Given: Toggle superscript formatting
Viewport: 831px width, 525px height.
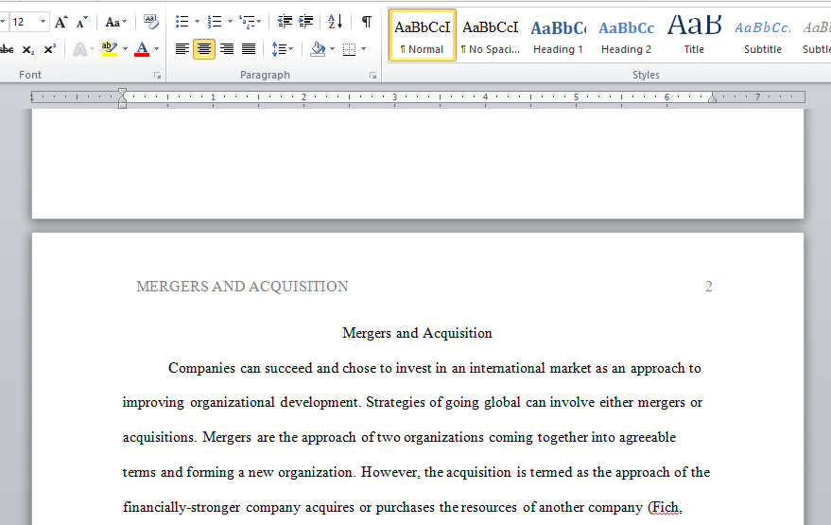Looking at the screenshot, I should coord(50,49).
